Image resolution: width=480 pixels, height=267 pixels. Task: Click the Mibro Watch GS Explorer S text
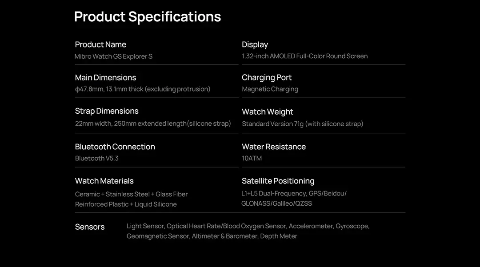point(114,56)
